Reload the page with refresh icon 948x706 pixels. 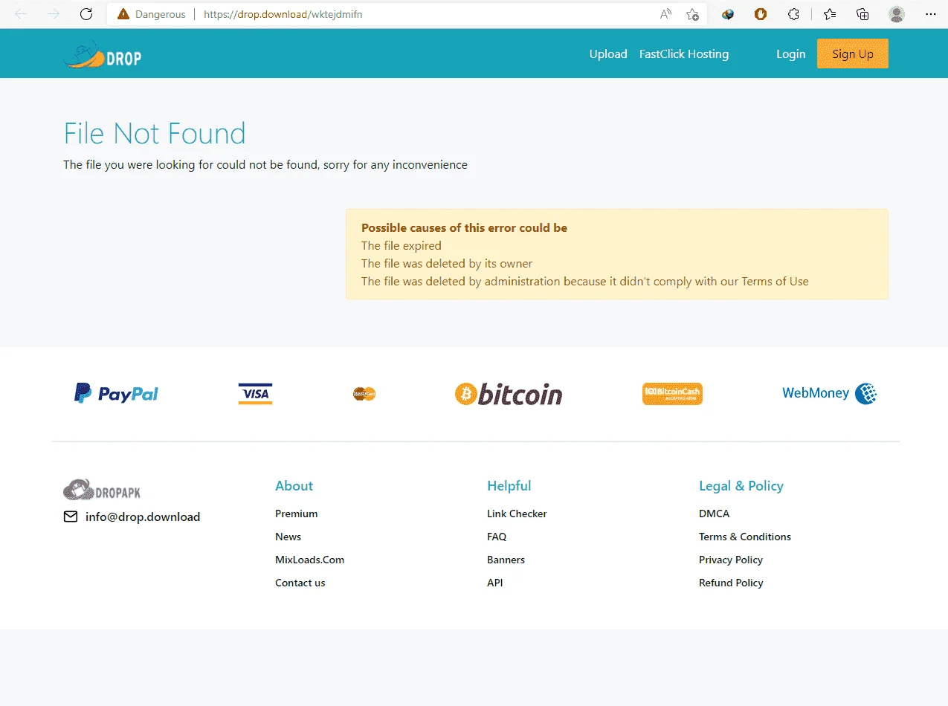[86, 14]
